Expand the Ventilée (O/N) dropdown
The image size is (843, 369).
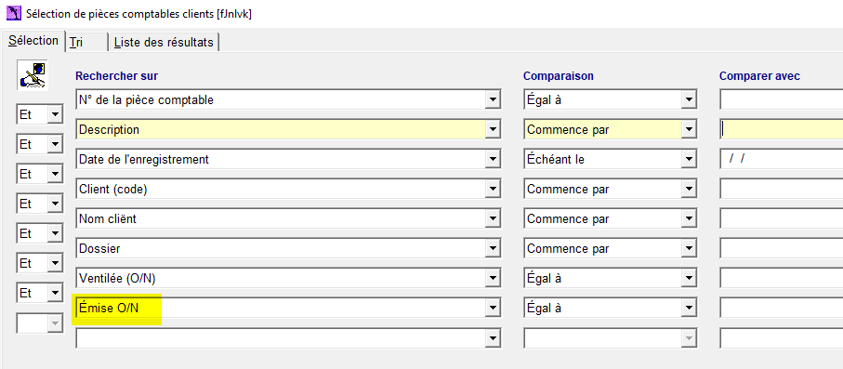tap(492, 279)
